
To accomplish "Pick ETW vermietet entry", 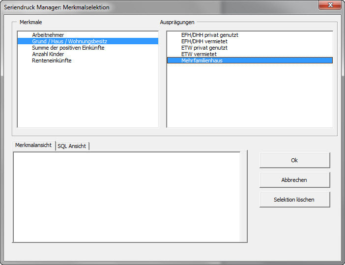I will click(250, 54).
